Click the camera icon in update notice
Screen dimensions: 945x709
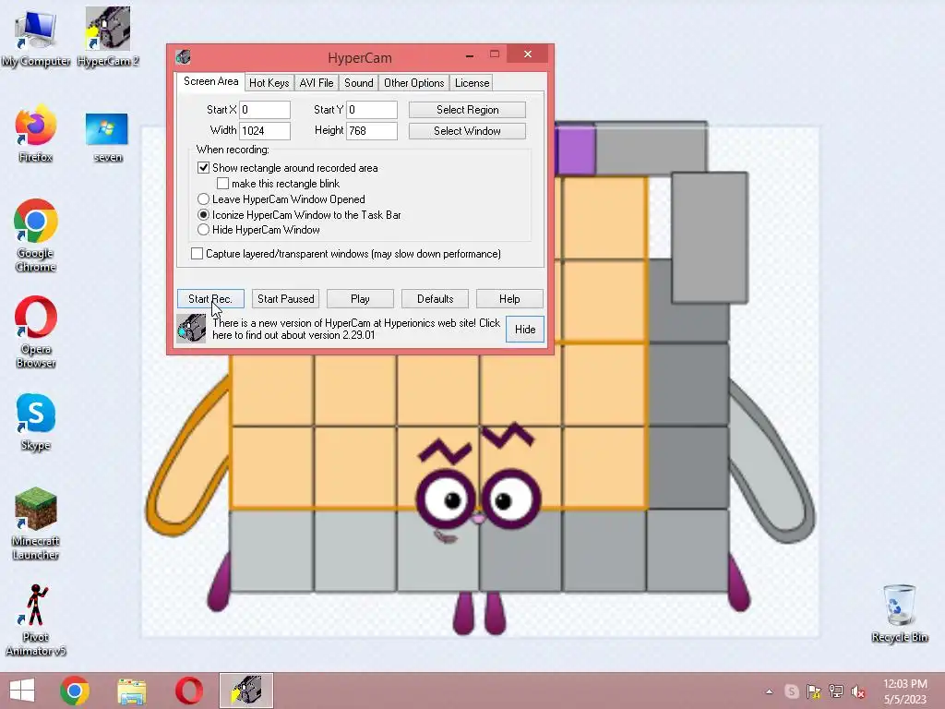pyautogui.click(x=192, y=329)
